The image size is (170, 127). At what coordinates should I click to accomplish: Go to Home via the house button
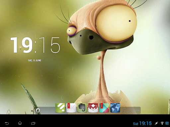tap(20, 123)
